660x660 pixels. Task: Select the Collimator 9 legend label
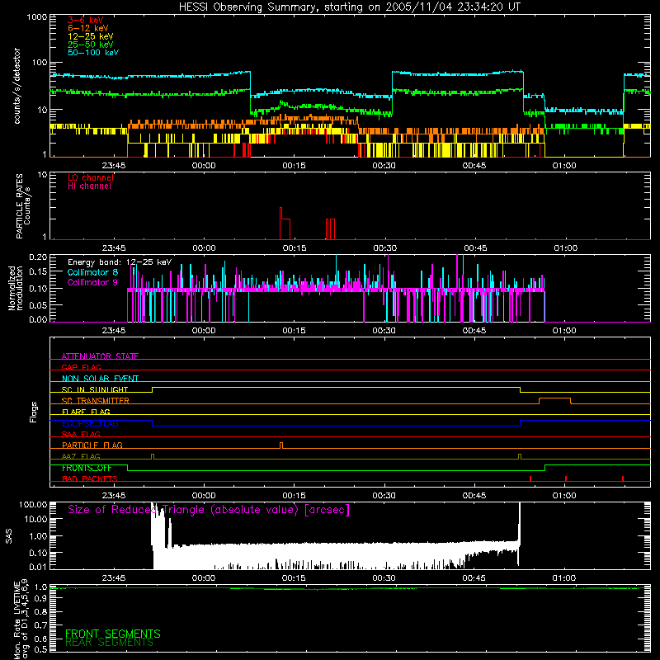(x=92, y=282)
